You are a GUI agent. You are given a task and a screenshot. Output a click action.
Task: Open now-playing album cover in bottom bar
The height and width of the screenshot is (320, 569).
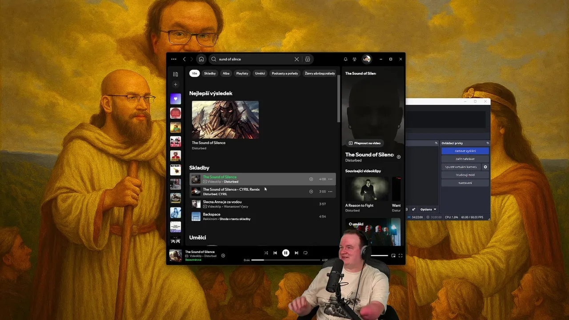176,256
